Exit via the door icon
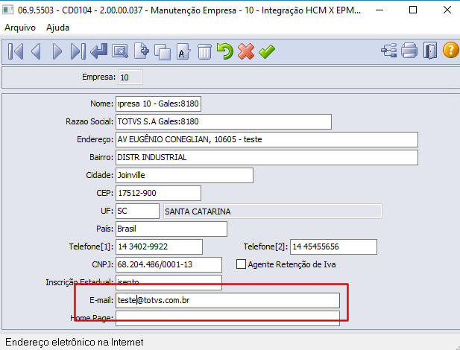The width and height of the screenshot is (460, 350). click(x=430, y=51)
